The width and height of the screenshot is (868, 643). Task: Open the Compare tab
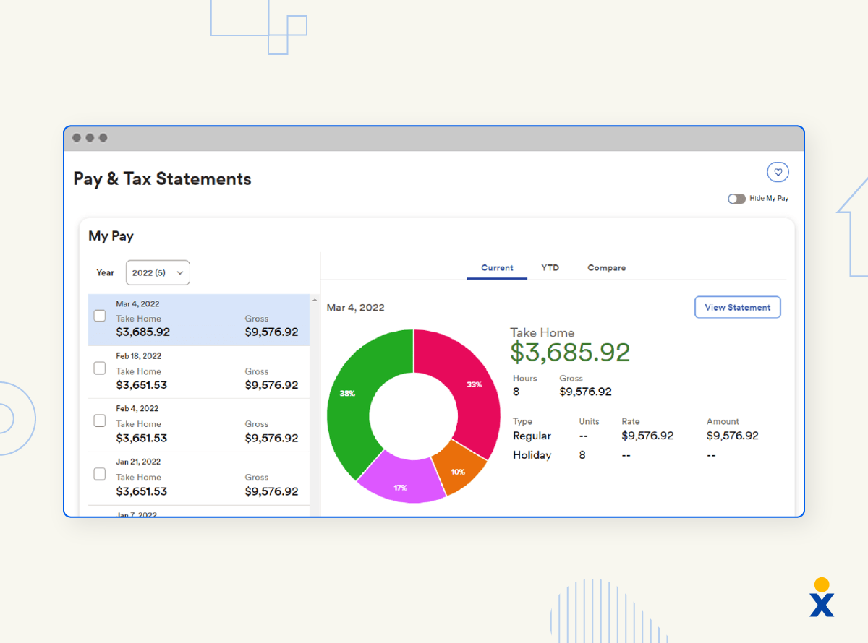point(606,267)
